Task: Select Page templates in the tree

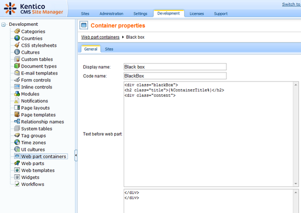Action: [x=38, y=115]
